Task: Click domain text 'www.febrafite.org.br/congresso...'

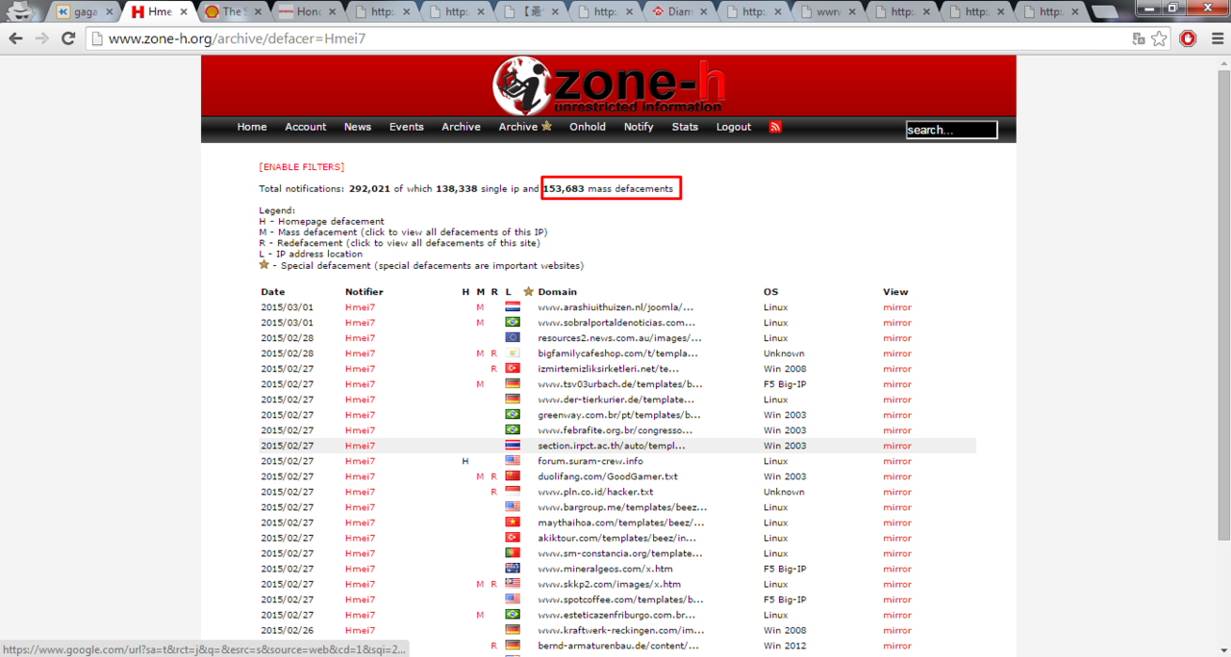Action: [x=616, y=430]
